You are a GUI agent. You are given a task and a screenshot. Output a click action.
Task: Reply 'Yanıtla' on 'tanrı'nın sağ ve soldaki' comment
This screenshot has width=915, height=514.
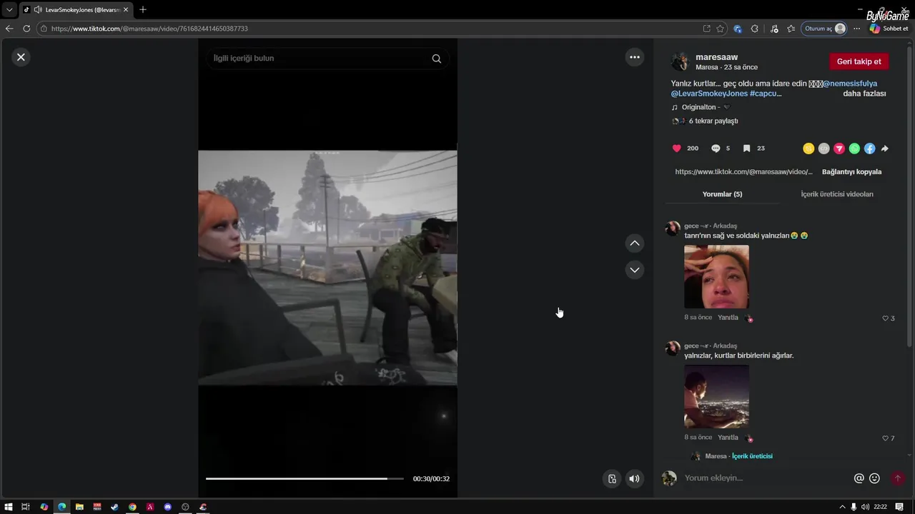click(x=728, y=318)
